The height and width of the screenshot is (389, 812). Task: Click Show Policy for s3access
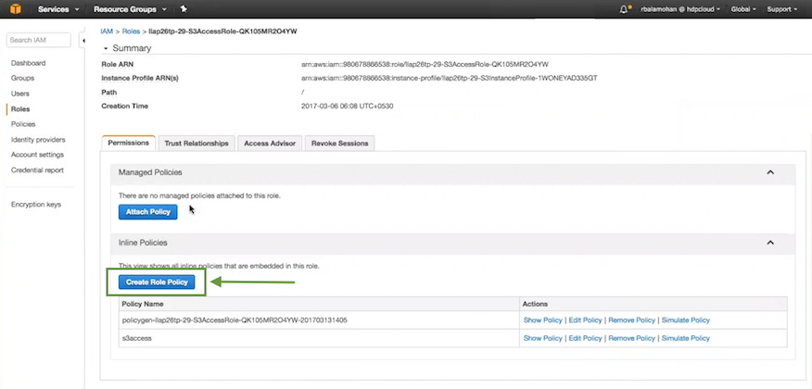click(x=542, y=338)
